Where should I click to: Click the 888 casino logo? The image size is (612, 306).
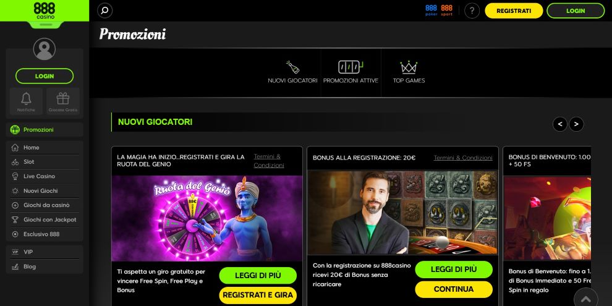click(x=45, y=11)
